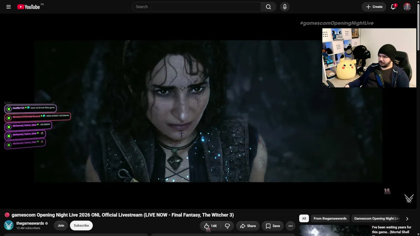Screen dimensions: 420x236
Task: Open the more actions three-dot menu
Action: pyautogui.click(x=290, y=226)
